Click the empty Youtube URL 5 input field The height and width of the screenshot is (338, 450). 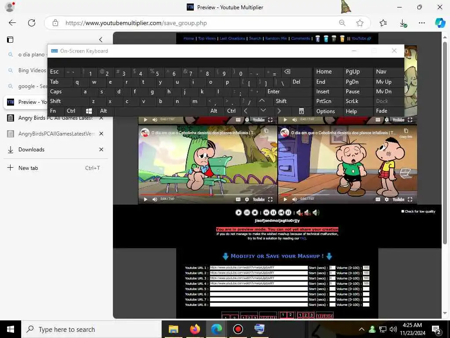[258, 289]
